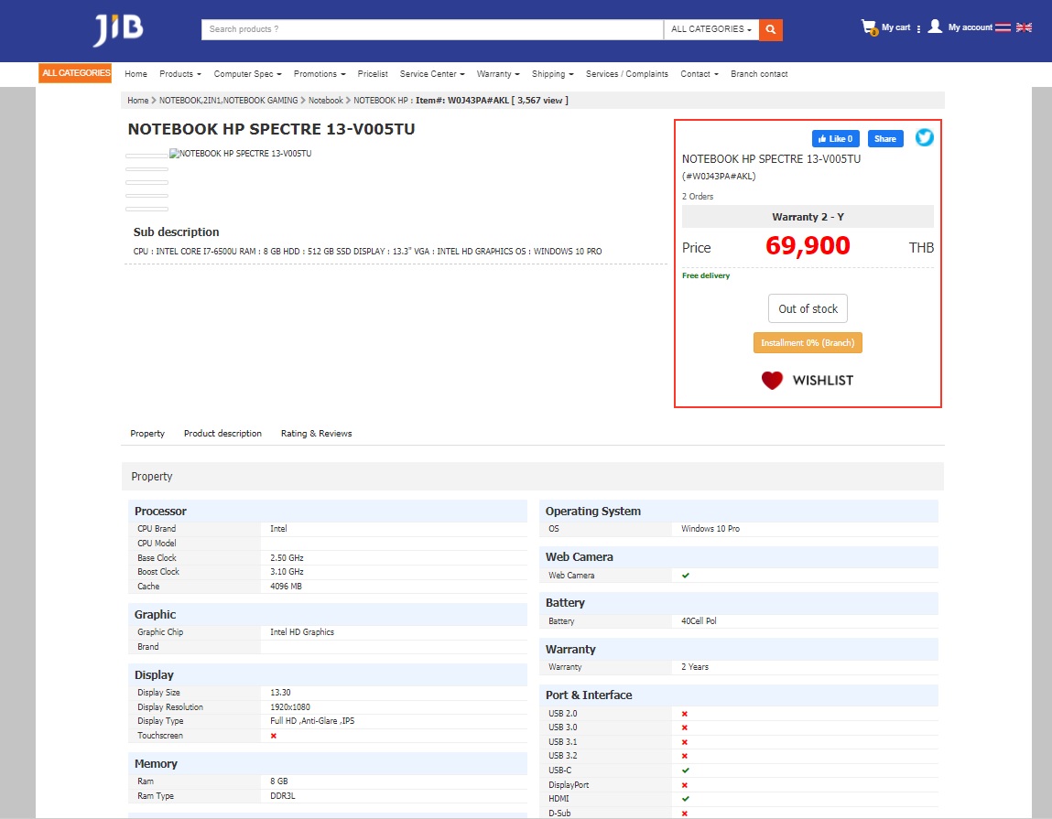Click the My account person icon
The width and height of the screenshot is (1052, 819).
pyautogui.click(x=935, y=27)
